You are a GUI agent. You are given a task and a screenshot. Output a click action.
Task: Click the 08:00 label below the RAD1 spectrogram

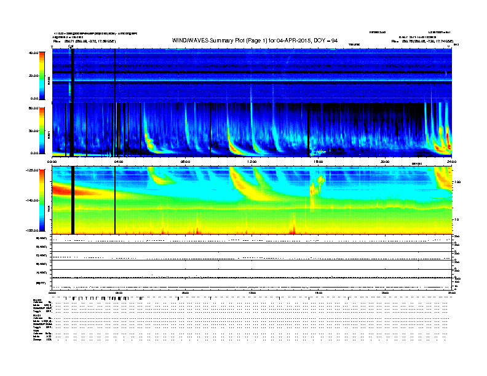pos(185,162)
